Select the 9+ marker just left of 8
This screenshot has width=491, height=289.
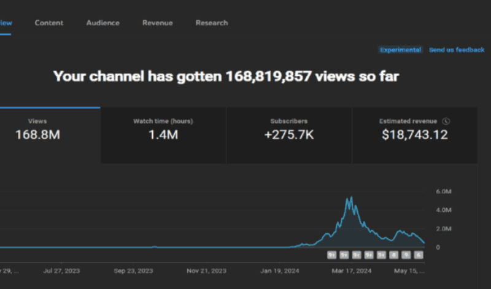pyautogui.click(x=381, y=255)
